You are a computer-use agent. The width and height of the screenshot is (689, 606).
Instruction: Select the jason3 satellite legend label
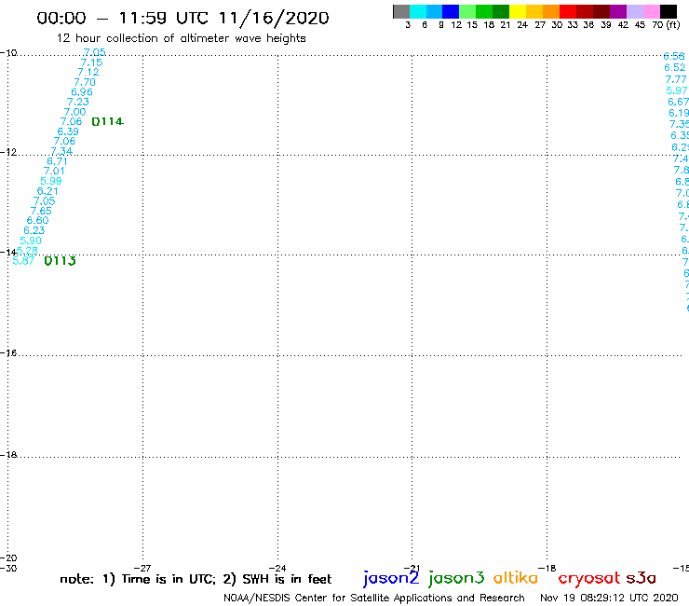(456, 578)
